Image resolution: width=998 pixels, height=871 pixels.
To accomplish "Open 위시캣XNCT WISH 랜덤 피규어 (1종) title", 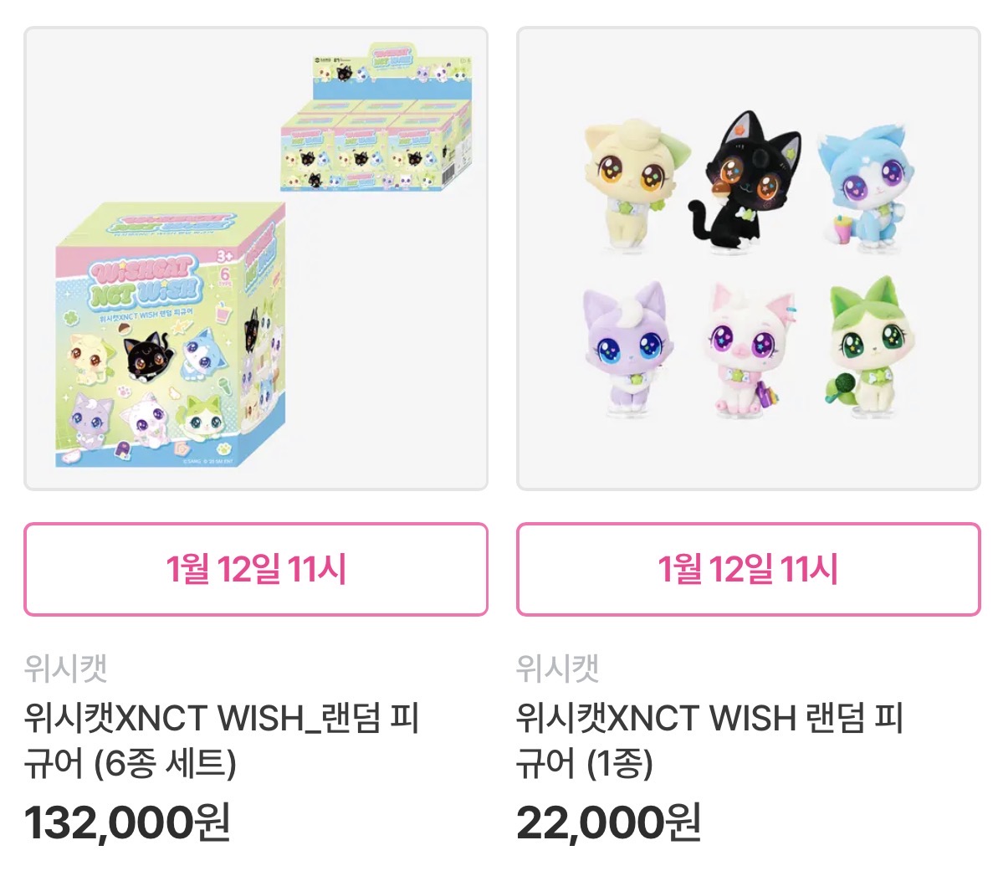I will tap(709, 740).
